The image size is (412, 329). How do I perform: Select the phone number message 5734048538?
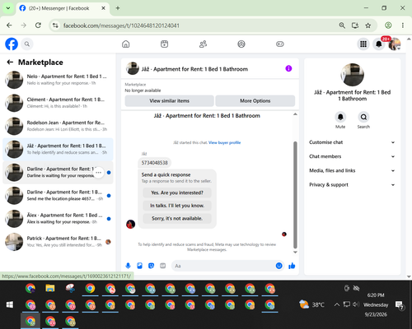point(154,163)
